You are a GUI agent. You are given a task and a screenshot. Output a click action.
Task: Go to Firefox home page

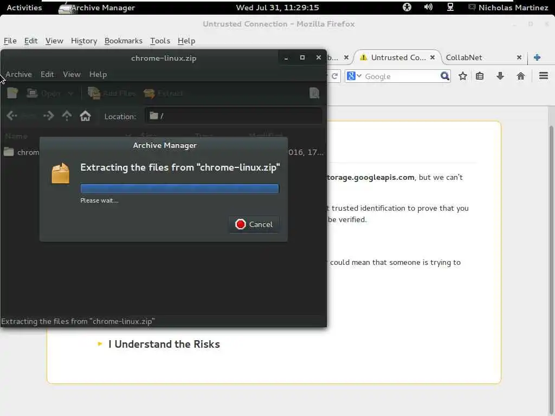(521, 76)
